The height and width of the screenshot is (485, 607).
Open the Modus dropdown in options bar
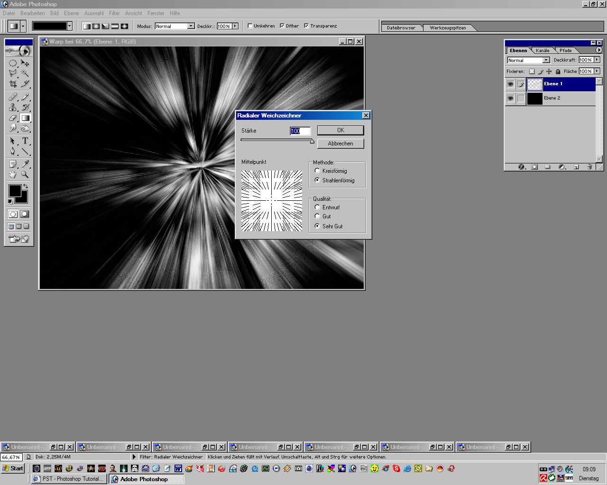pyautogui.click(x=191, y=26)
